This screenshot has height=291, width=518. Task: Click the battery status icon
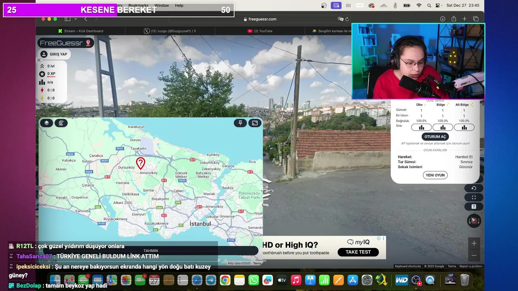pos(407,6)
